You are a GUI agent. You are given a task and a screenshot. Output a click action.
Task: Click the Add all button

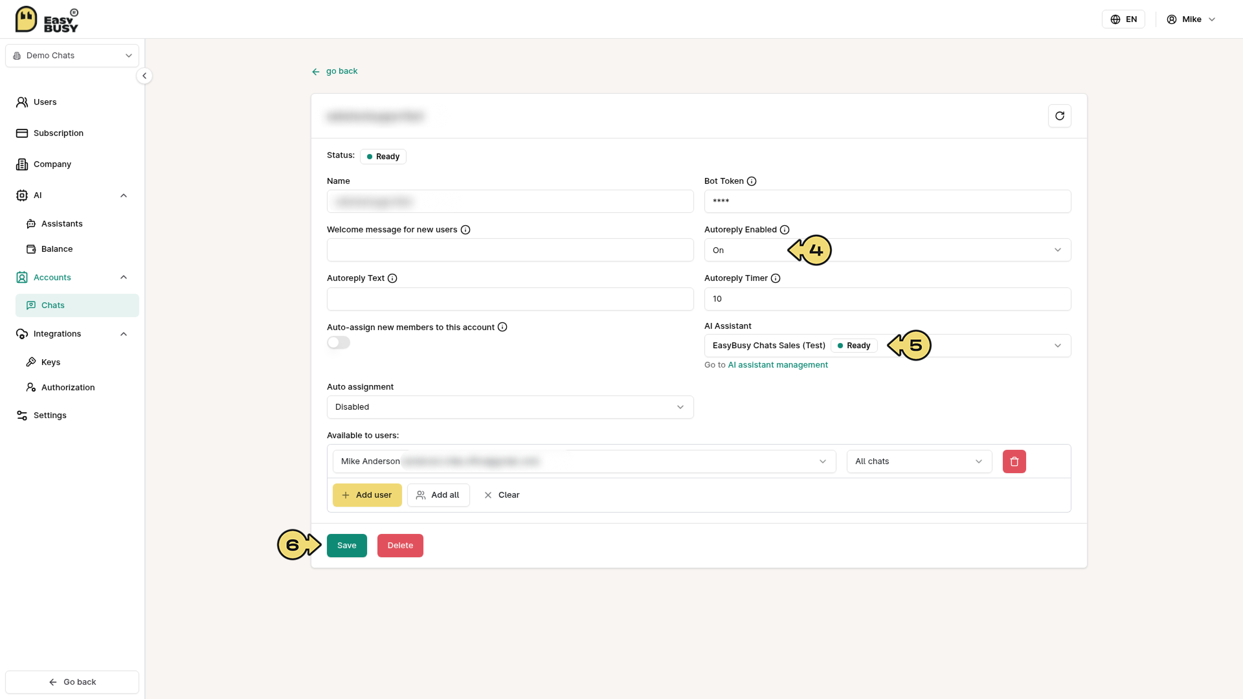pos(438,495)
